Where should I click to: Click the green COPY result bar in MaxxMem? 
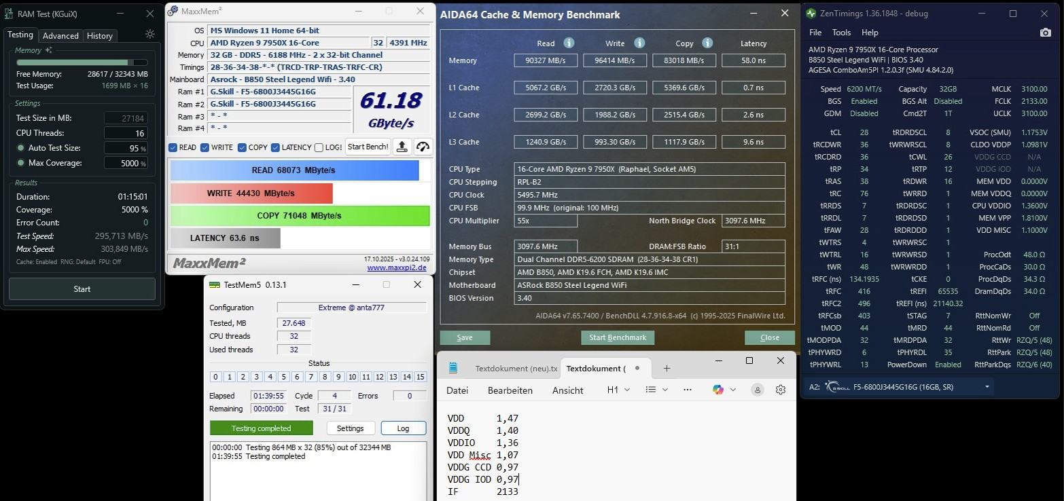coord(300,215)
